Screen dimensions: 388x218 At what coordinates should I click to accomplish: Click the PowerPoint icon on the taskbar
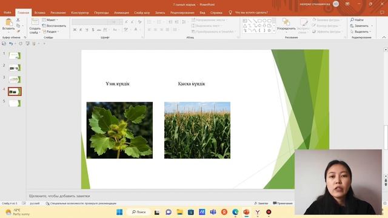click(246, 212)
